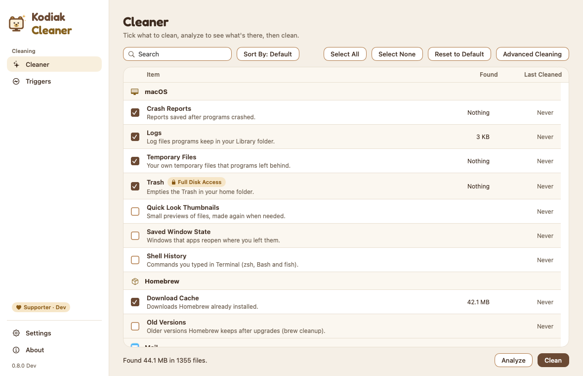Click the Saved Window State title
The height and width of the screenshot is (376, 583).
(178, 232)
